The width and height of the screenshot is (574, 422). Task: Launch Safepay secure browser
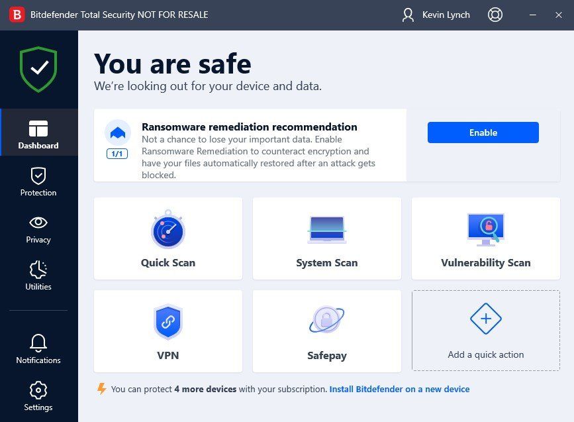click(326, 330)
